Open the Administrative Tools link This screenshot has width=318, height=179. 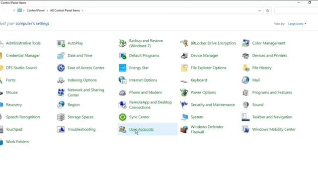(23, 43)
